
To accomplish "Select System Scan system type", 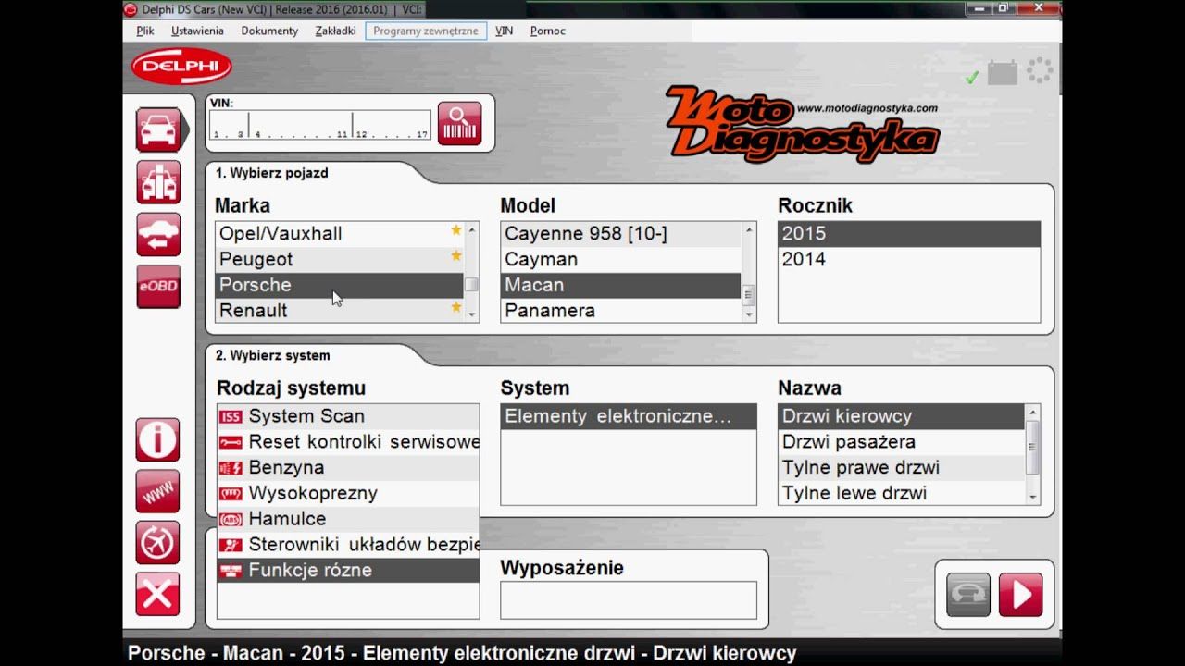I will (348, 416).
